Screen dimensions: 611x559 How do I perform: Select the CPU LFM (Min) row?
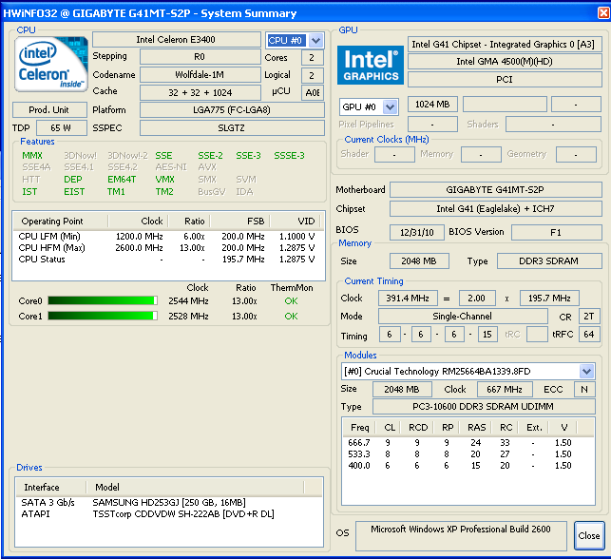click(x=167, y=236)
